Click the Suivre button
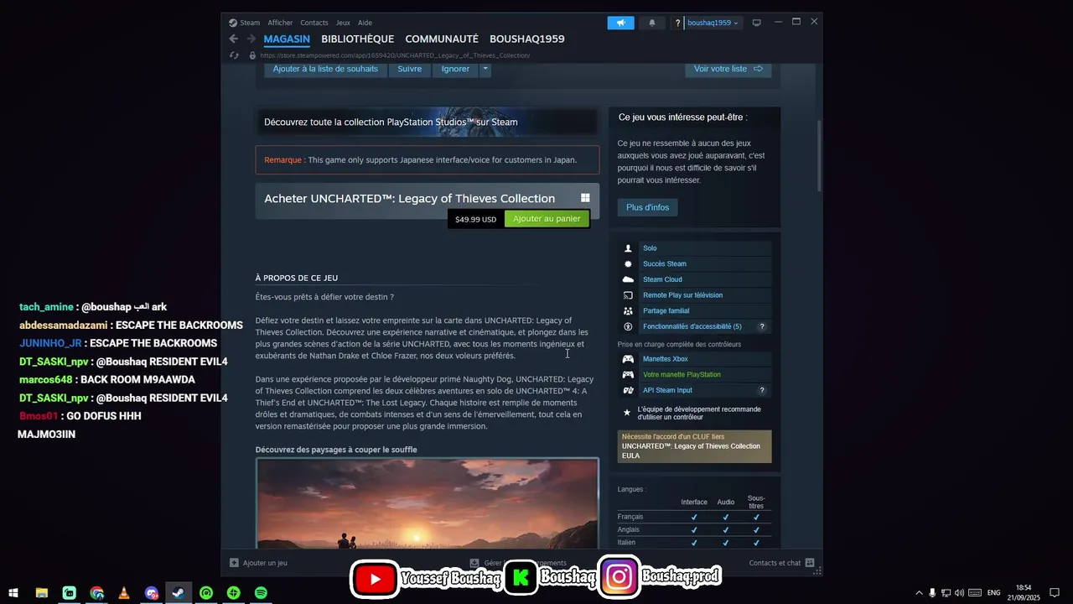This screenshot has width=1073, height=604. 410,69
